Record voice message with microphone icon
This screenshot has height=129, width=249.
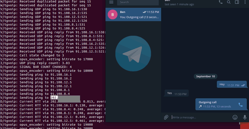[245, 117]
